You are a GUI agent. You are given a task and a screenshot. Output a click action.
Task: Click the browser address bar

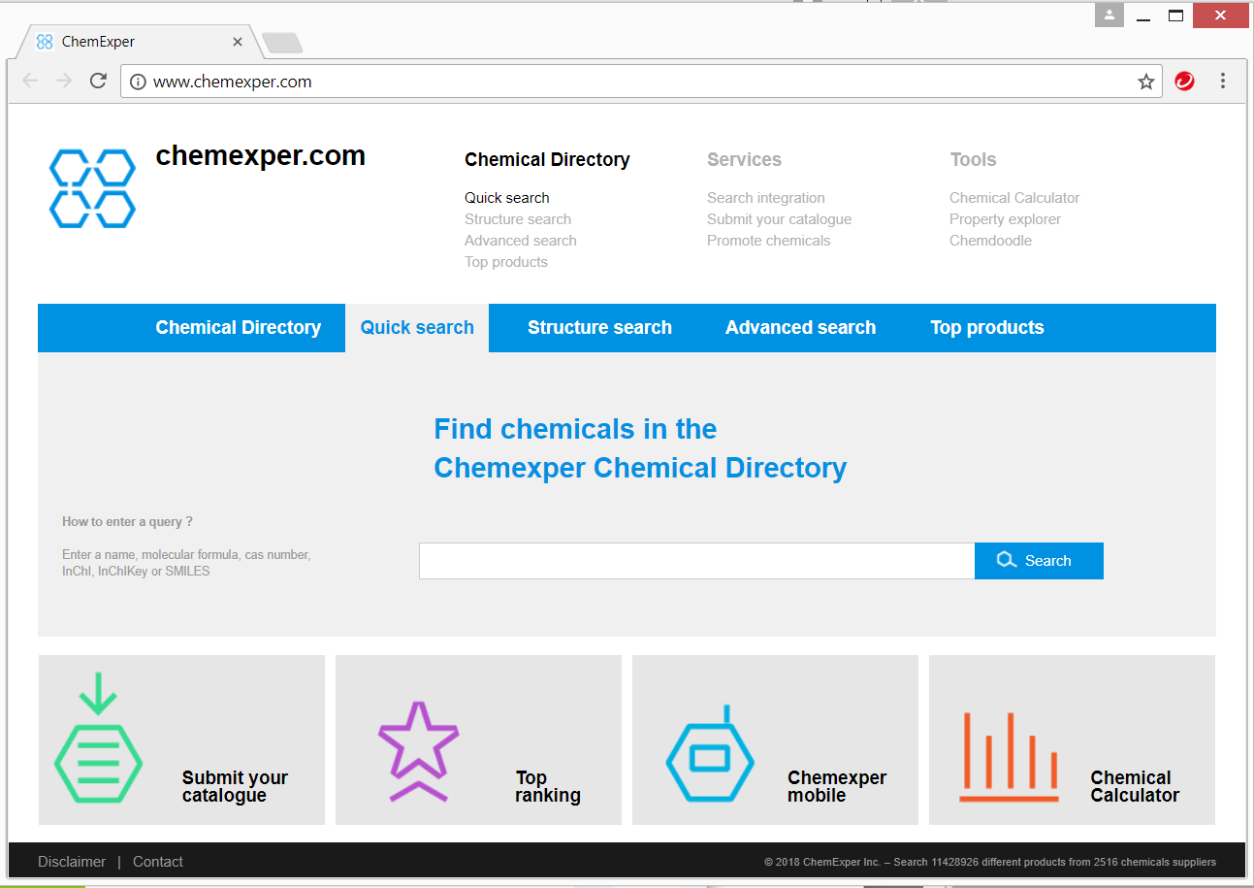(640, 82)
